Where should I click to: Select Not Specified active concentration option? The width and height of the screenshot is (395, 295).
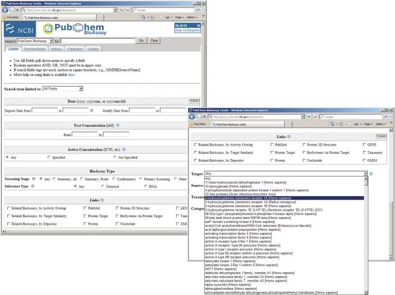115,157
